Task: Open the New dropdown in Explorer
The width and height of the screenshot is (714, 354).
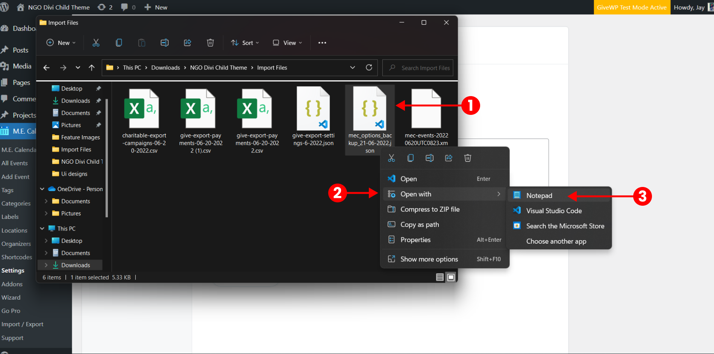Action: [x=61, y=43]
